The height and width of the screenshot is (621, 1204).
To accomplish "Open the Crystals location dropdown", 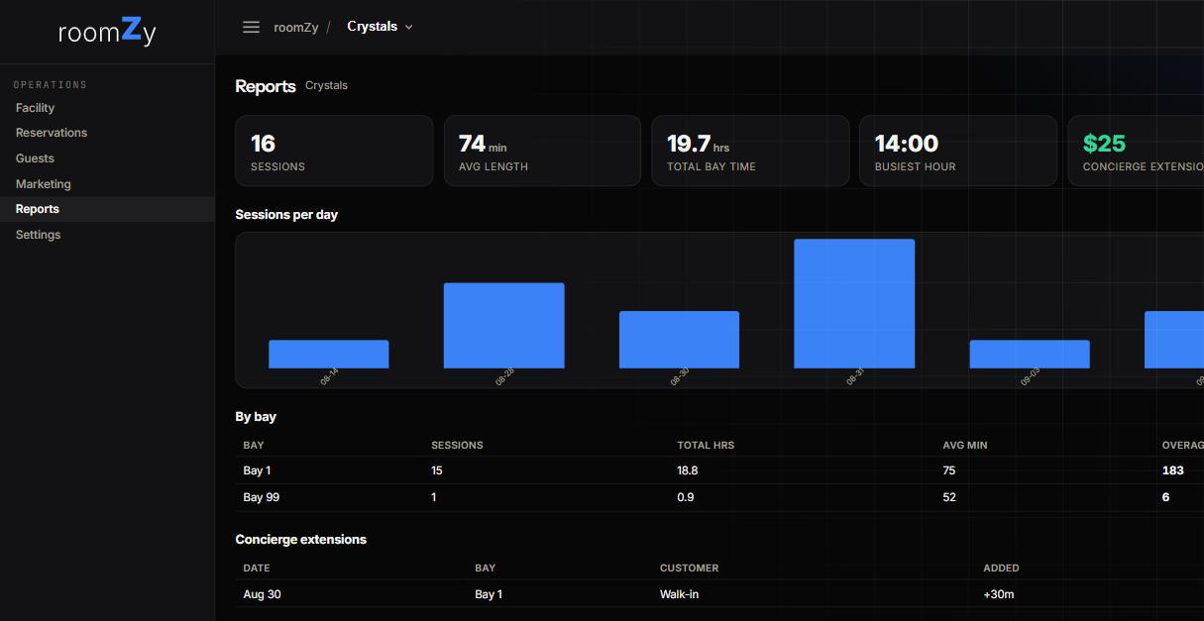I will coord(380,27).
